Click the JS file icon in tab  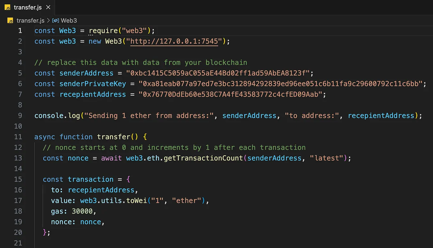7,7
